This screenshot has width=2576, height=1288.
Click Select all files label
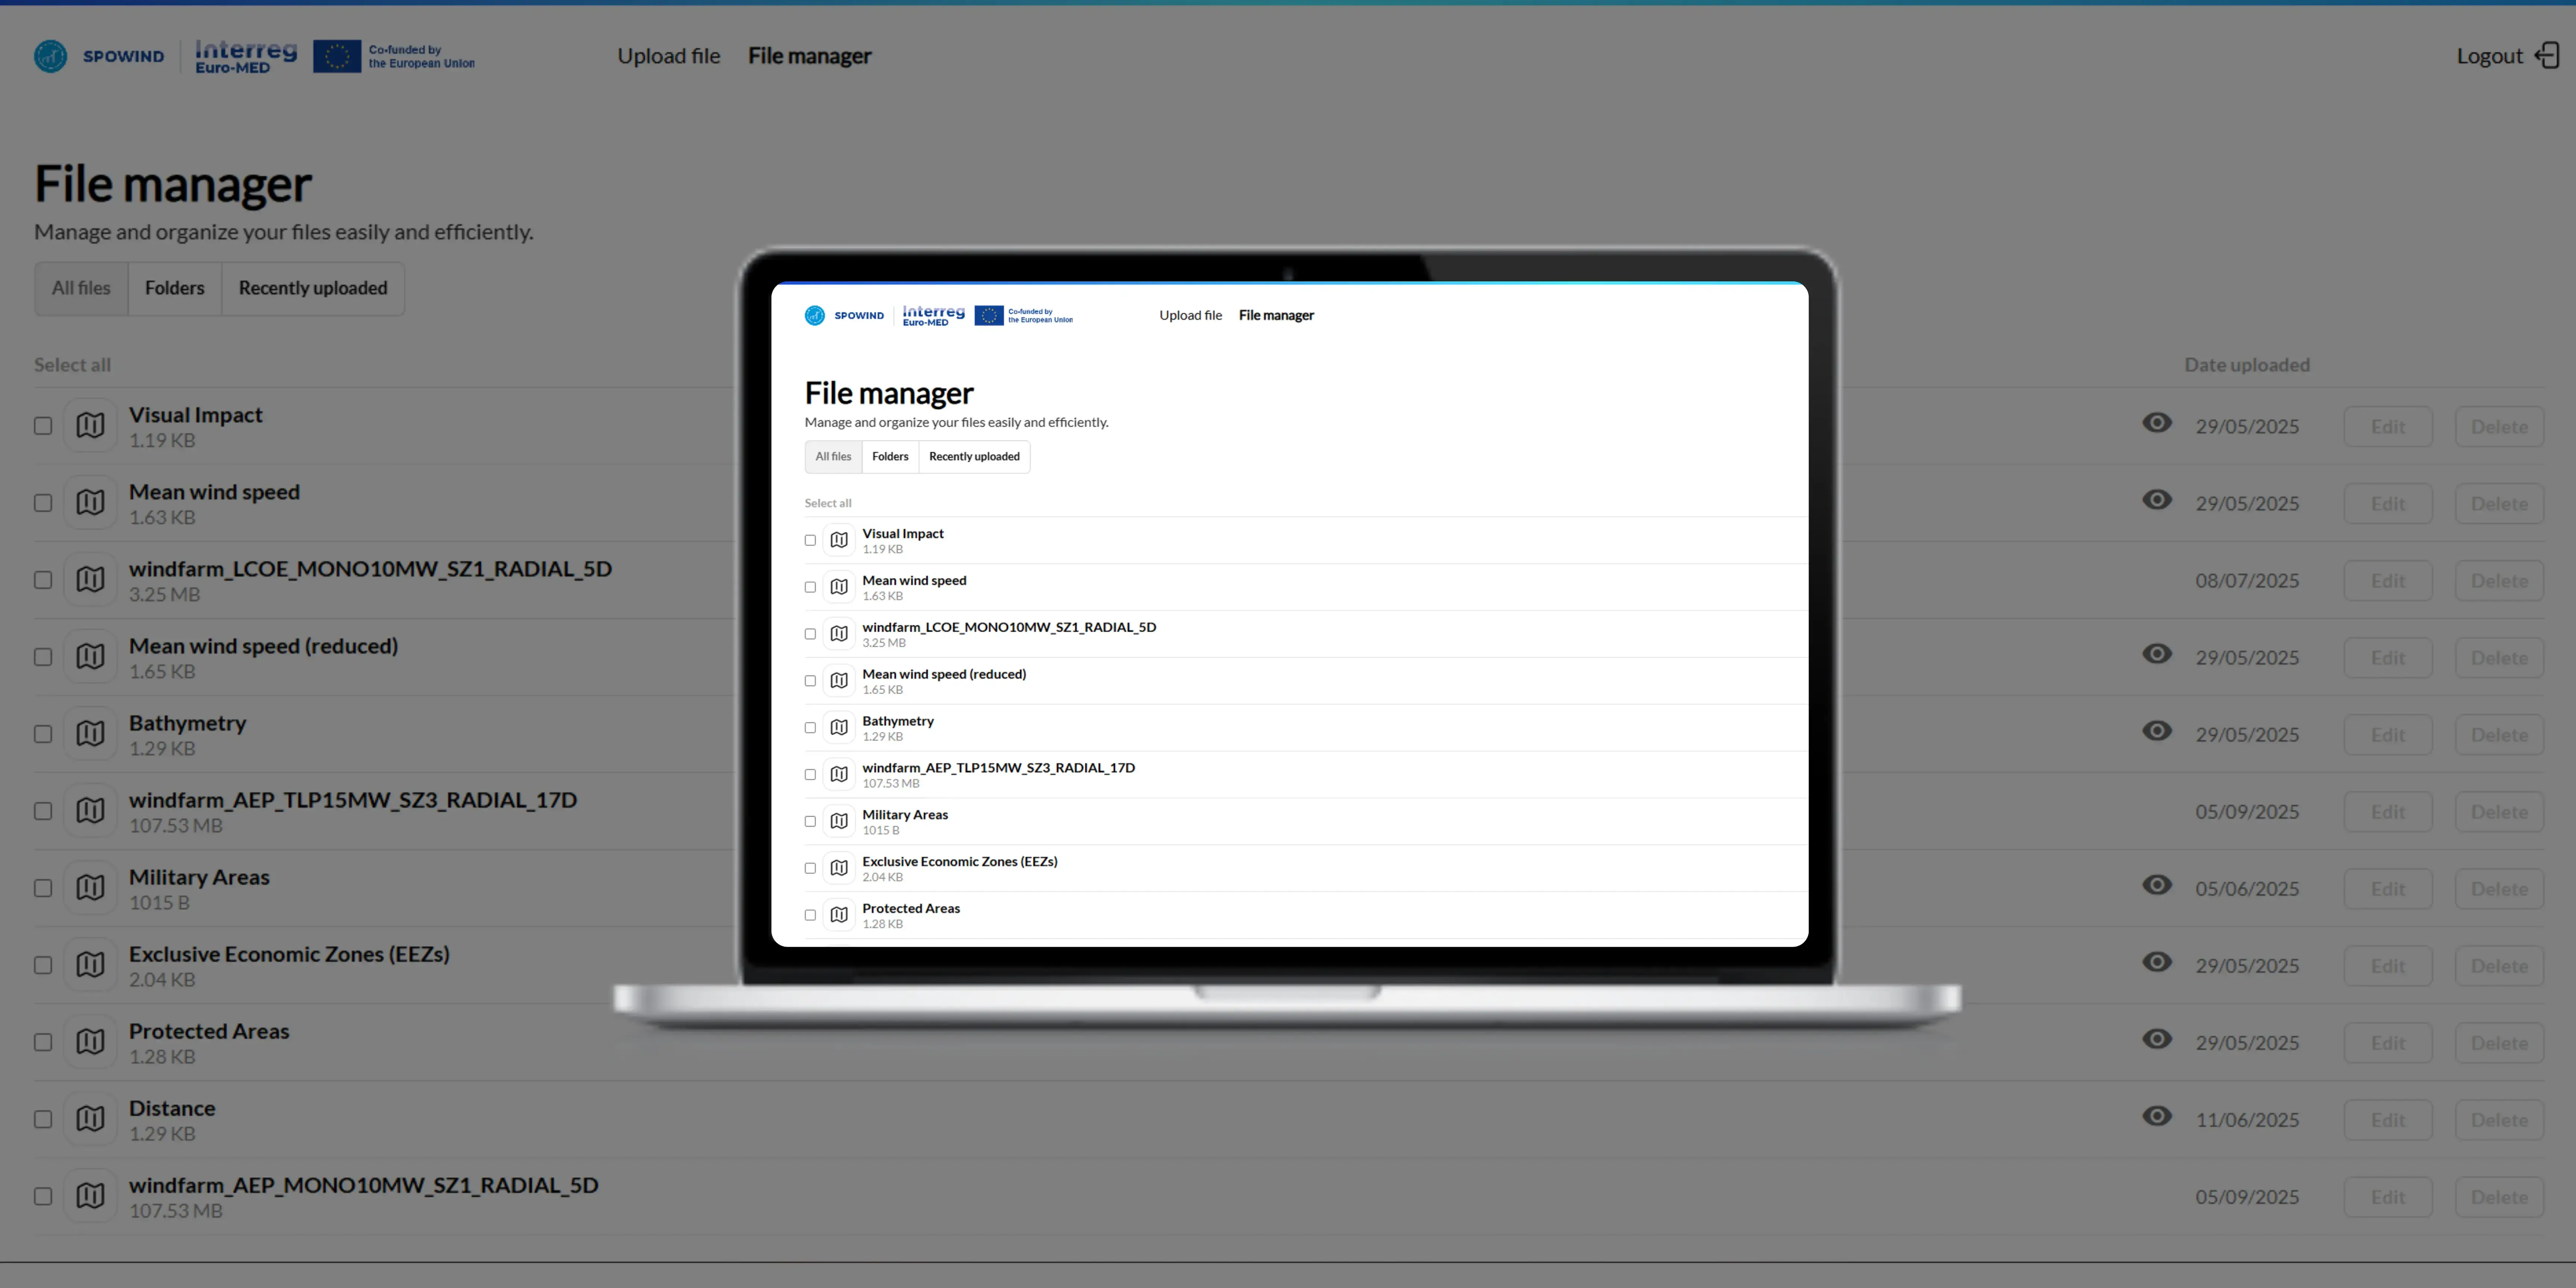click(x=72, y=365)
